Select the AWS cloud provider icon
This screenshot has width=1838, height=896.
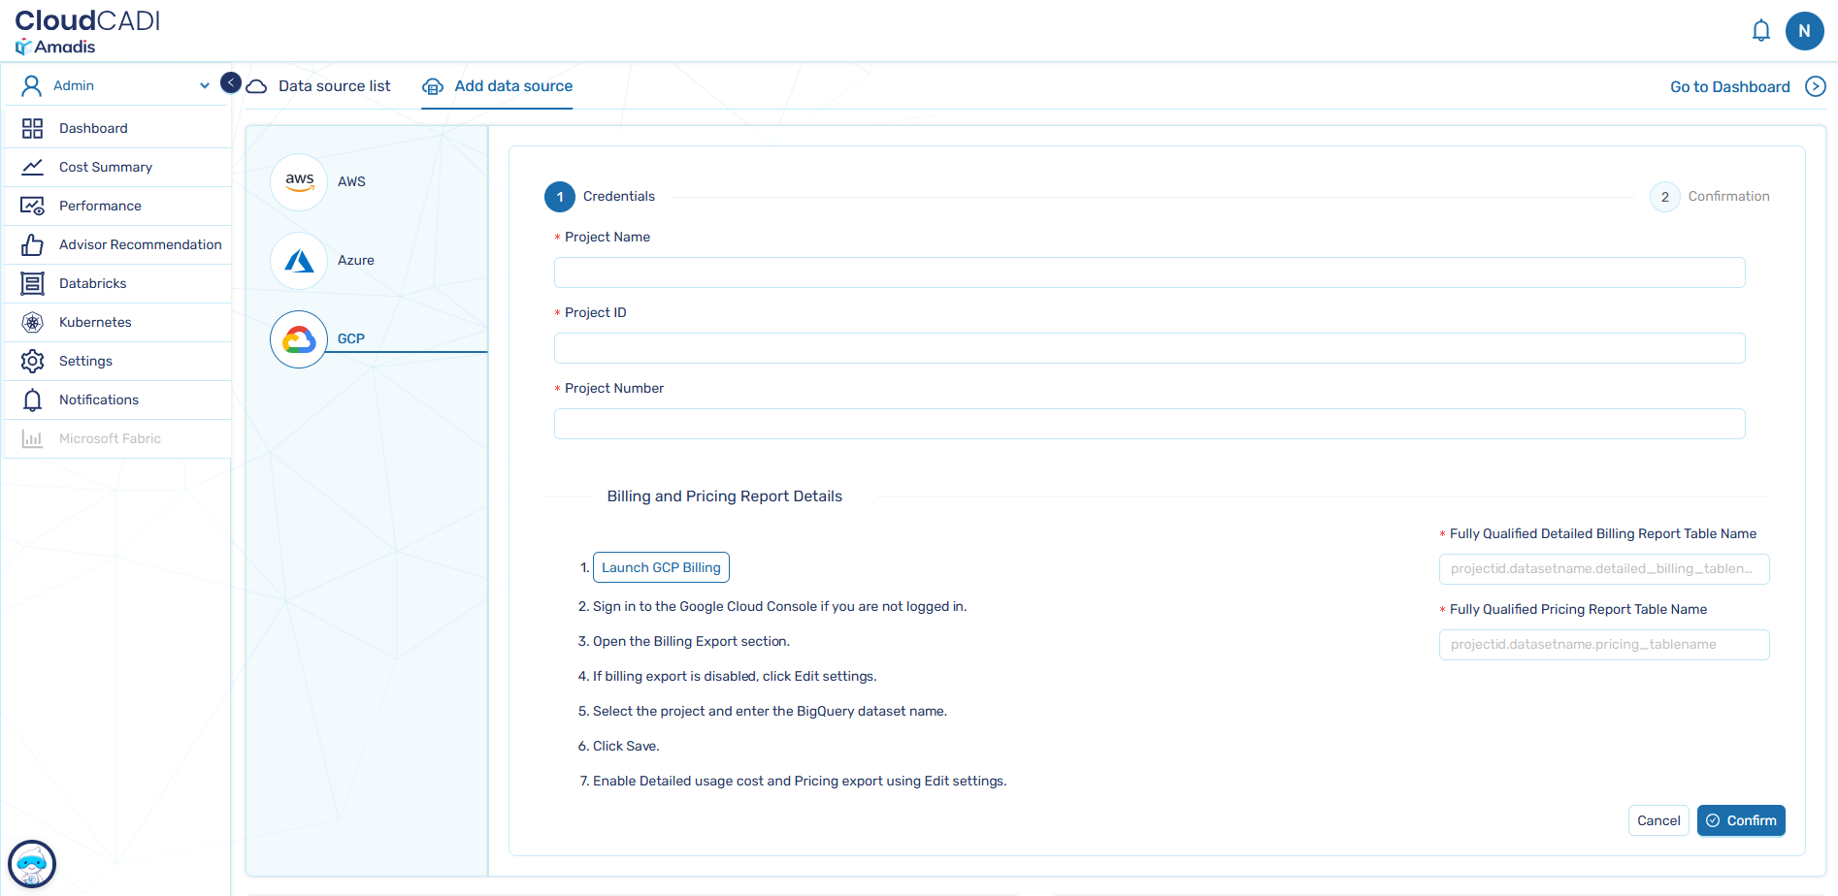[x=300, y=181]
